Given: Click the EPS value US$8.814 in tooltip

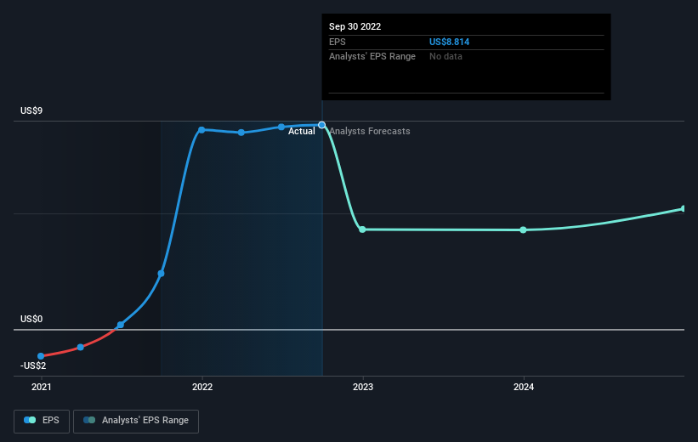Looking at the screenshot, I should (449, 42).
